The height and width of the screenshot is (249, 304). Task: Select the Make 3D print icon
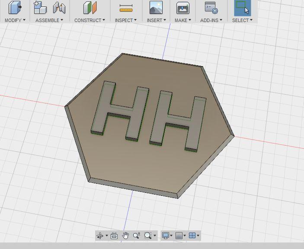[x=182, y=8]
